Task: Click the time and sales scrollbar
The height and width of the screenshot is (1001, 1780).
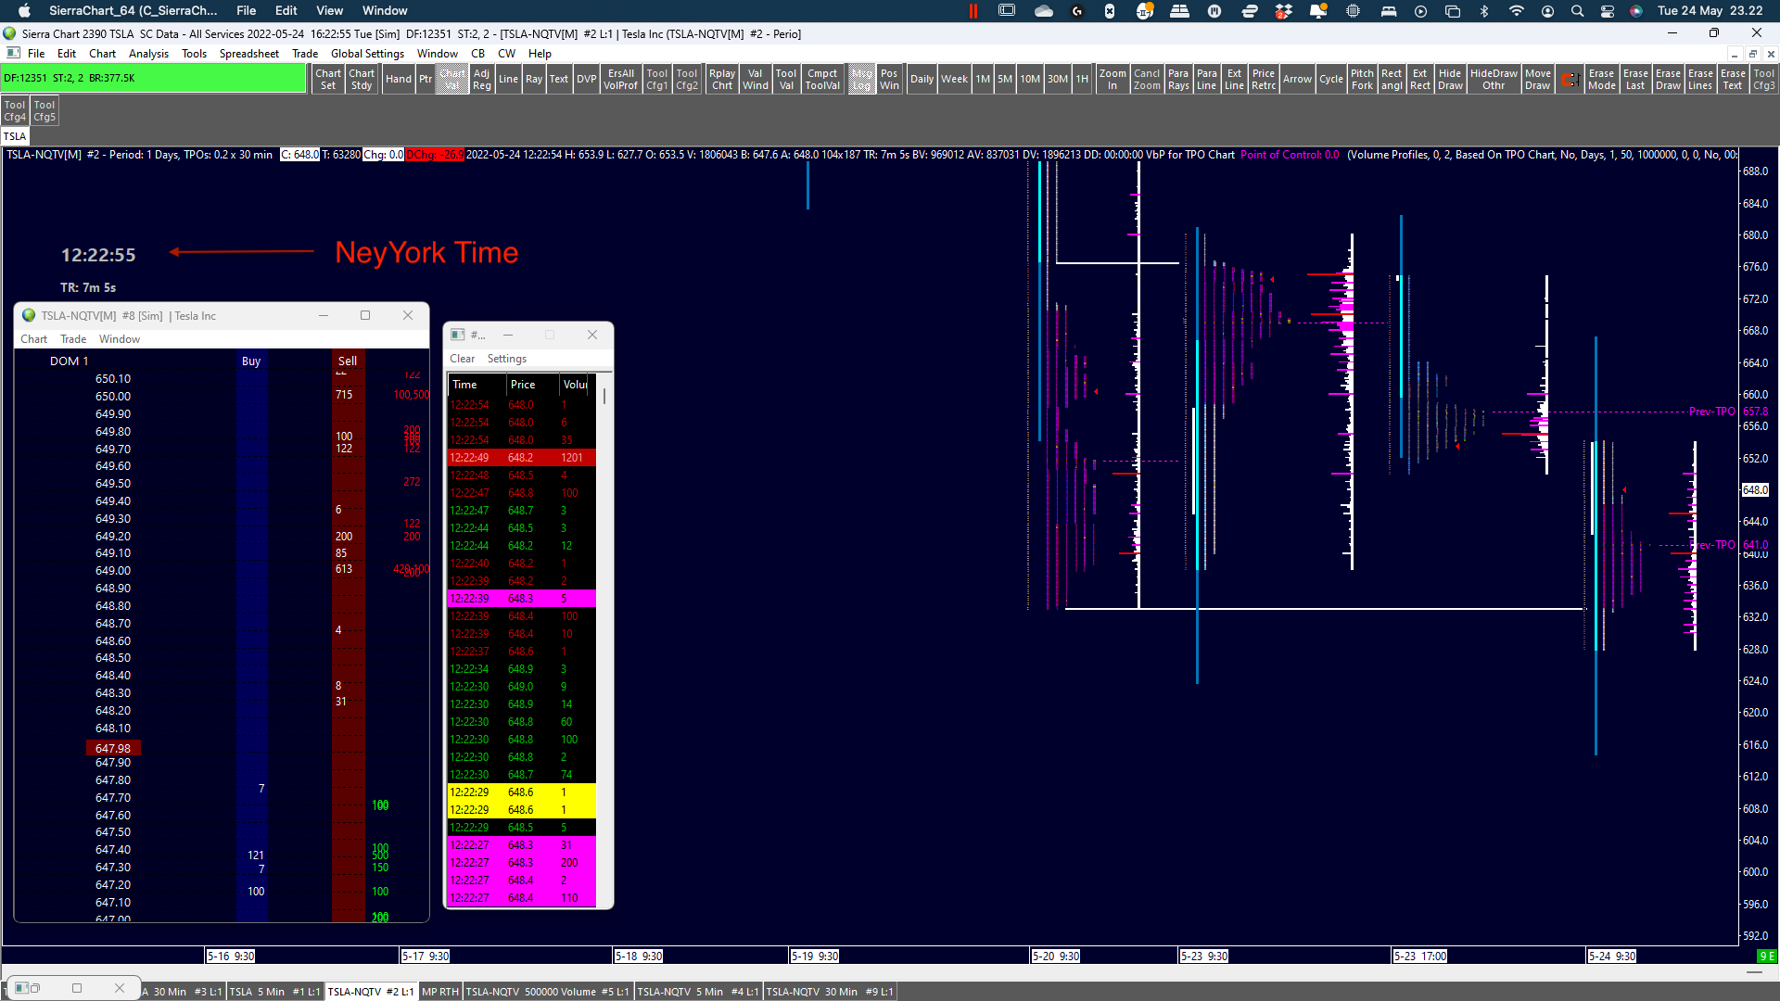Action: [604, 397]
